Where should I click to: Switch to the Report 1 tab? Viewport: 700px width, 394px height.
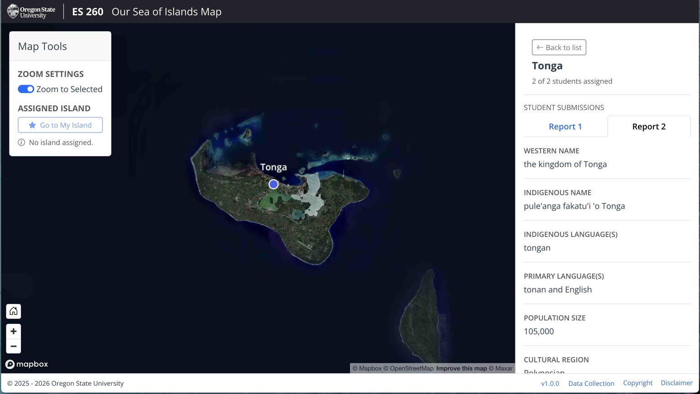[565, 126]
